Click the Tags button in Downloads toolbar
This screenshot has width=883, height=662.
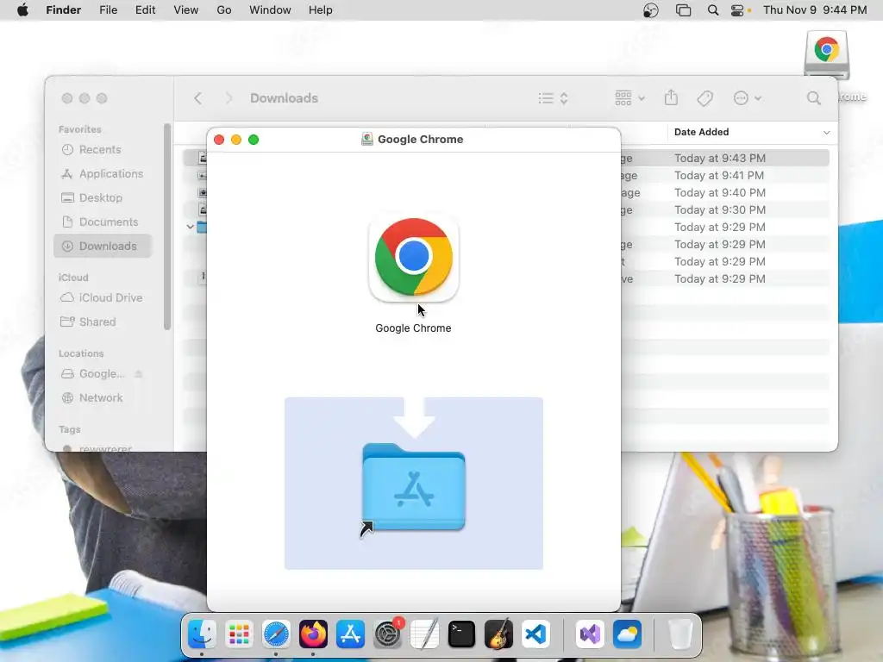click(705, 98)
